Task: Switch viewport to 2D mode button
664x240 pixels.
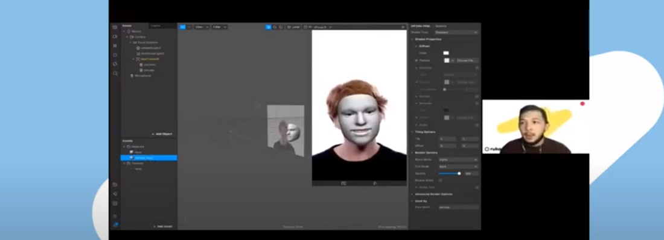Action: point(189,27)
